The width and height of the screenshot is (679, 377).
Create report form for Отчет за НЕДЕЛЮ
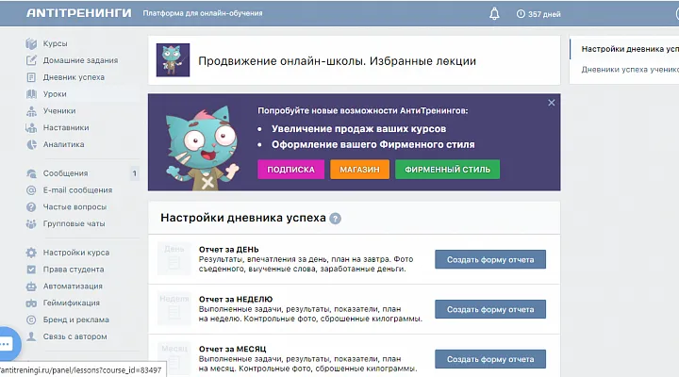(x=489, y=309)
